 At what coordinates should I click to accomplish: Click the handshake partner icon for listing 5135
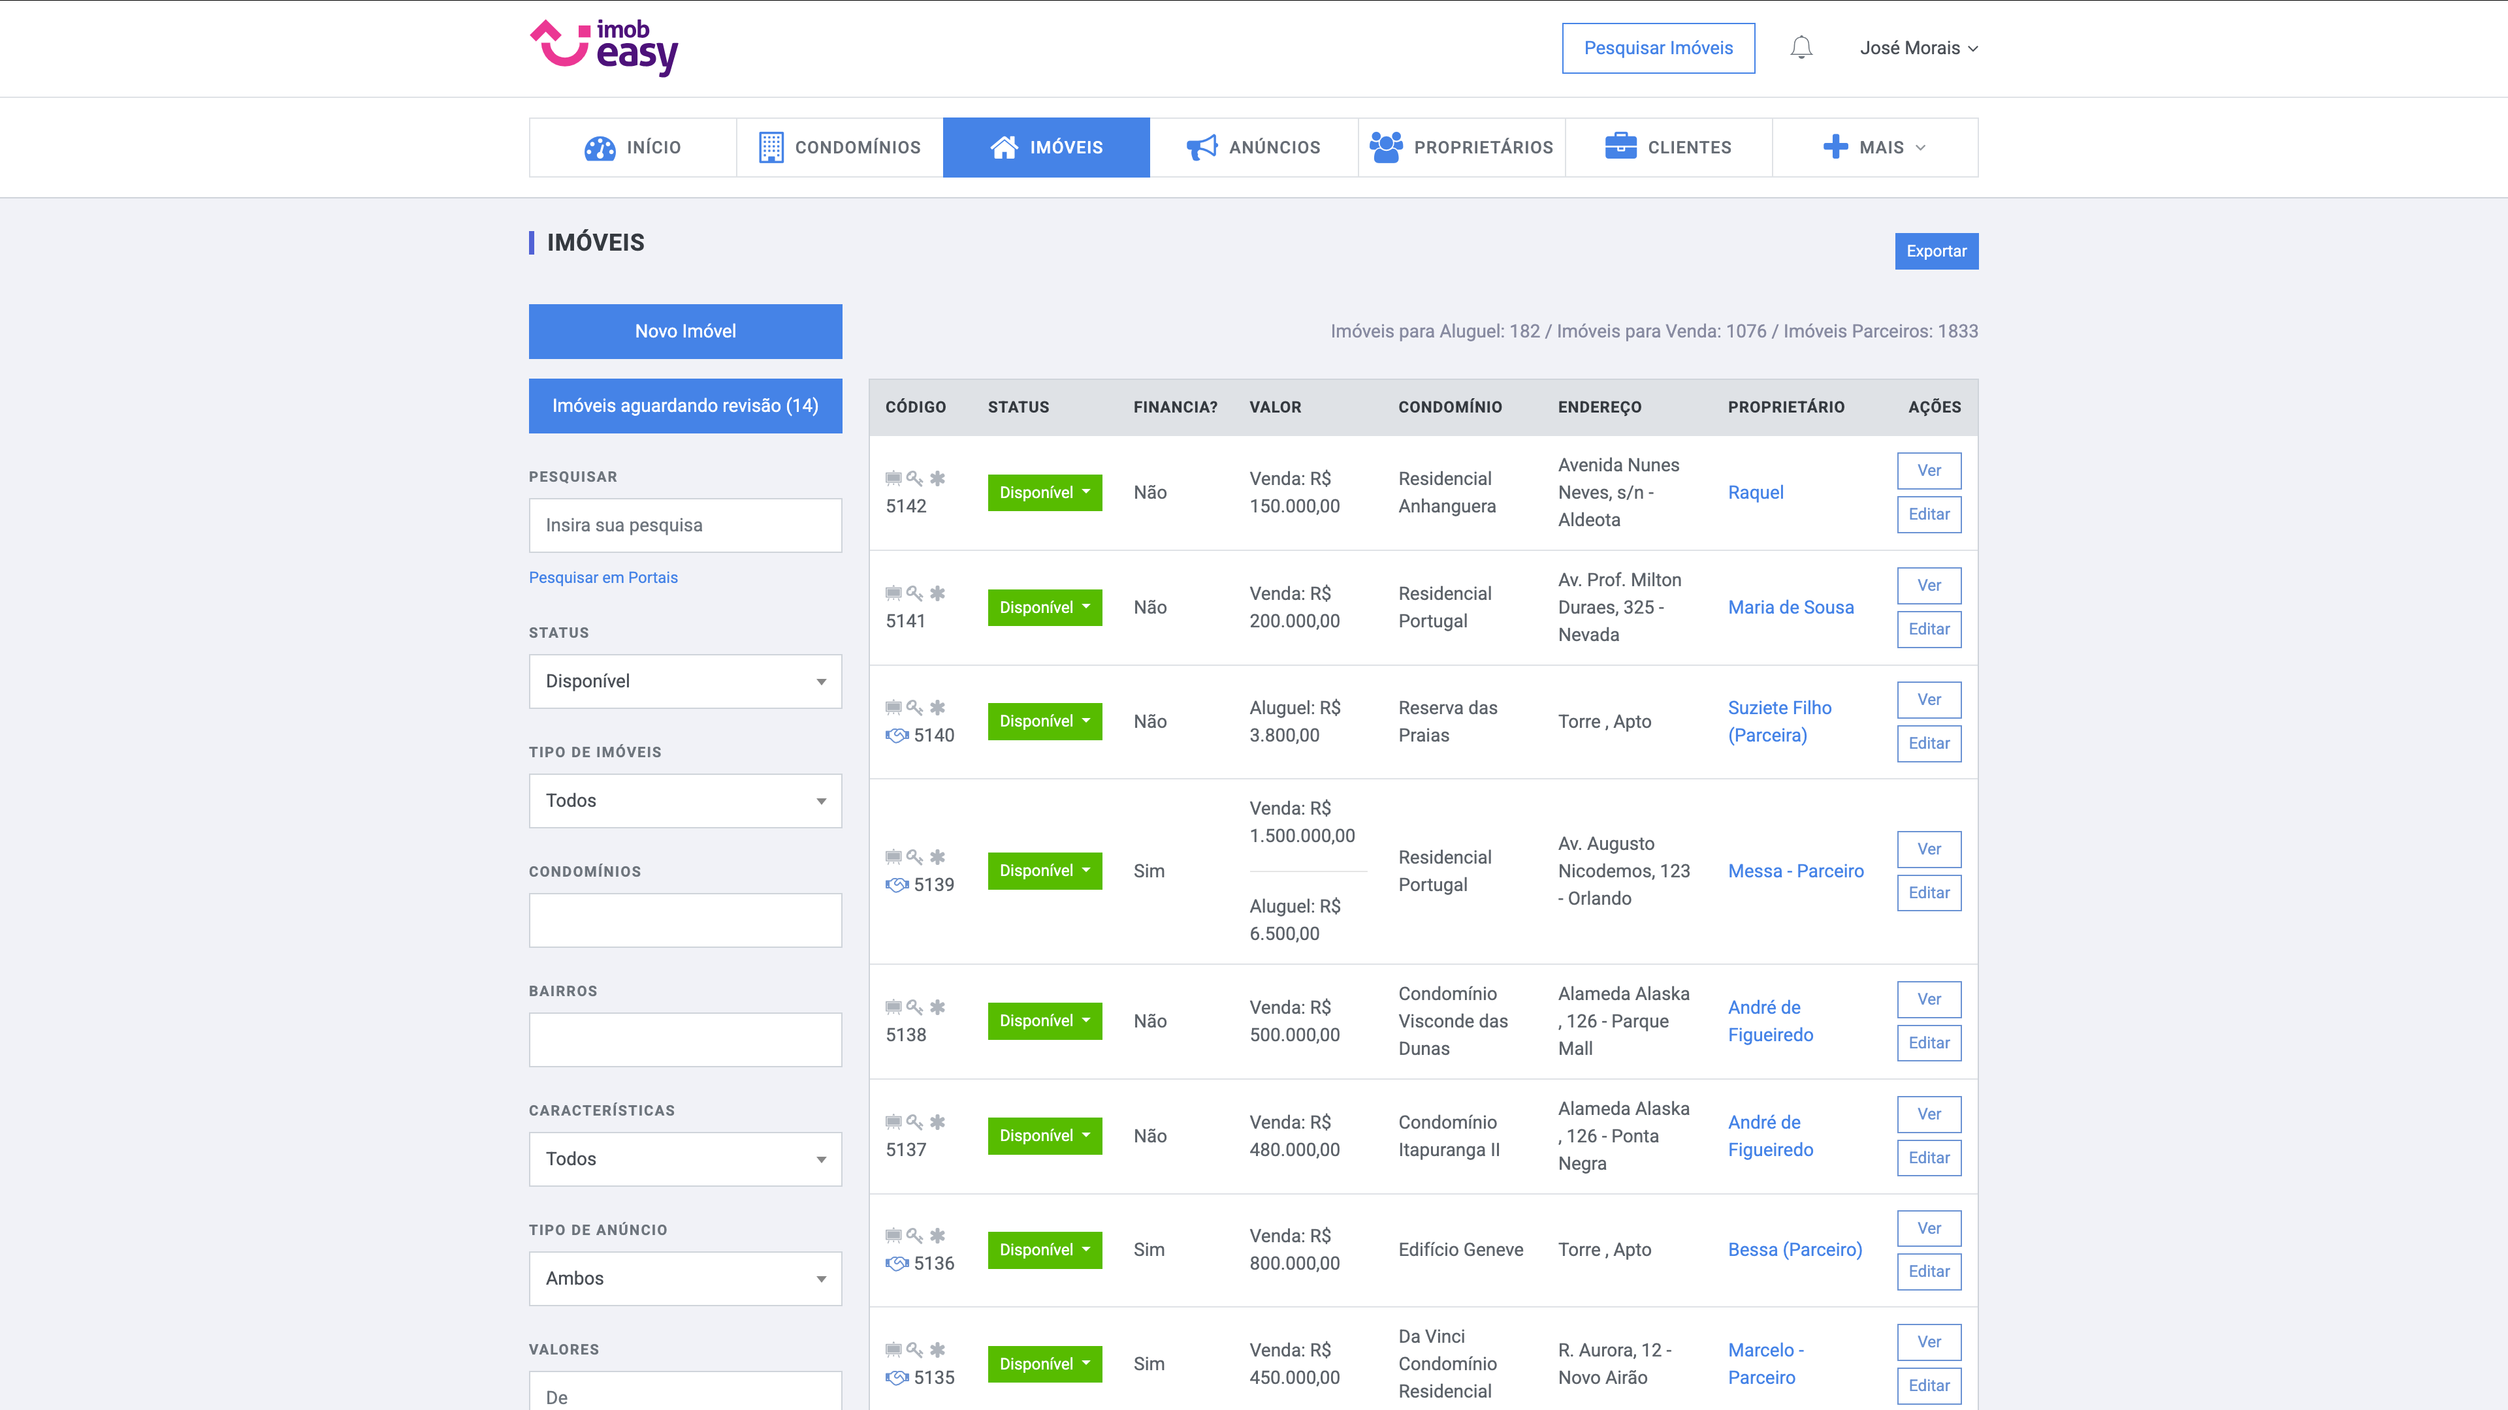pos(897,1378)
